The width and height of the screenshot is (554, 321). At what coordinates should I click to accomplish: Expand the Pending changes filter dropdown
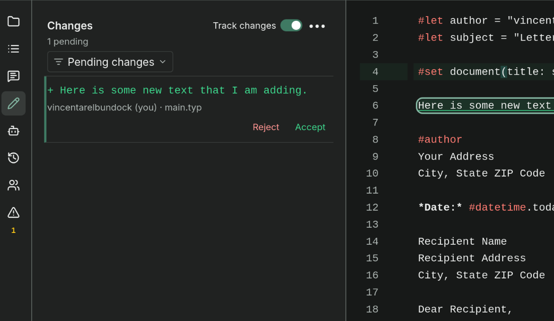(x=110, y=62)
